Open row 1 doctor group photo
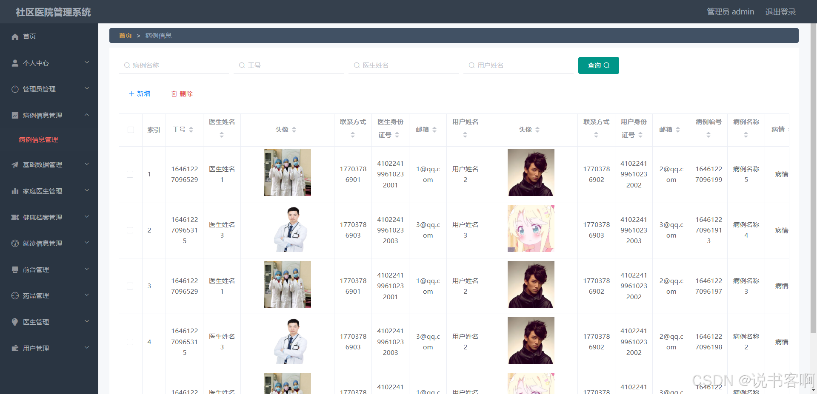The image size is (817, 394). coord(288,173)
